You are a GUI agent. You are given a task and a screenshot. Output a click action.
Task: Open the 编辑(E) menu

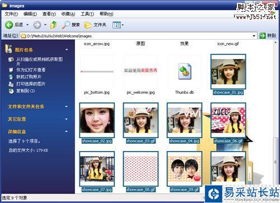point(30,14)
